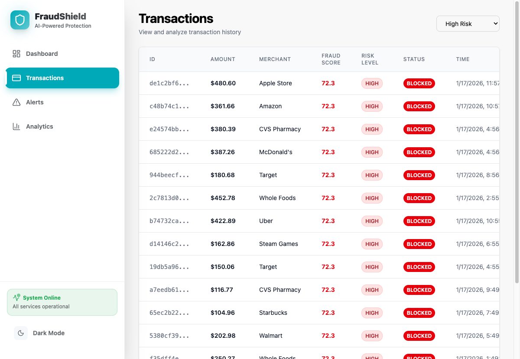Click the Analytics bar chart icon
Screen dimensions: 520x359
pyautogui.click(x=16, y=126)
